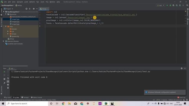This screenshot has height=106, width=189.
Task: Open the Navigate menu
Action: point(20,2)
